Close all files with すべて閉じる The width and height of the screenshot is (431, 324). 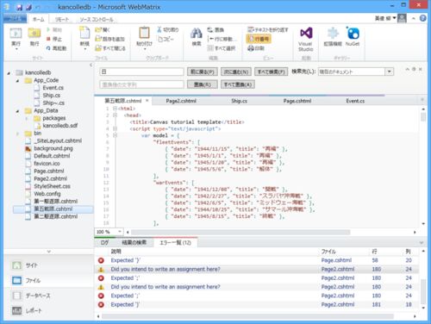click(110, 48)
